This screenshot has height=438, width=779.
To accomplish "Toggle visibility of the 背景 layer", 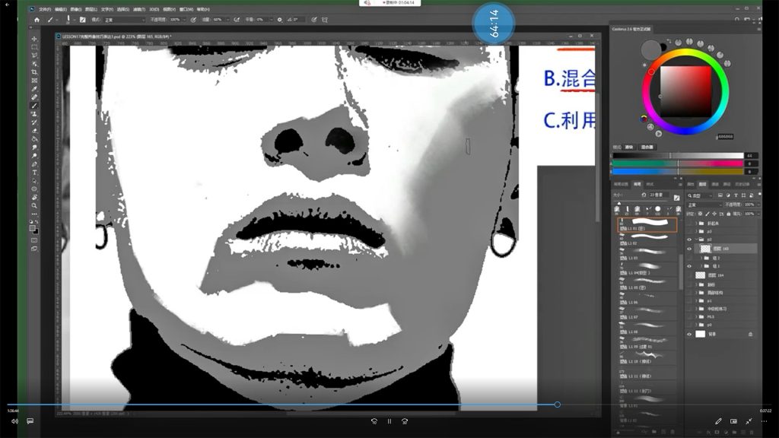I will [690, 334].
